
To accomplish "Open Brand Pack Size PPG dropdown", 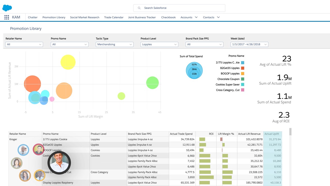I will (x=204, y=44).
